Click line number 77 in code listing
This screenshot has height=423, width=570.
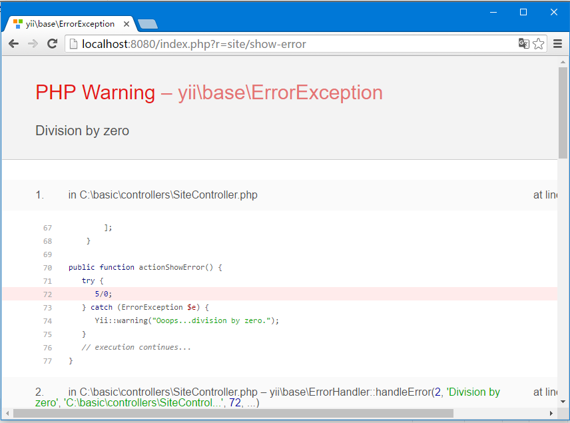[48, 361]
